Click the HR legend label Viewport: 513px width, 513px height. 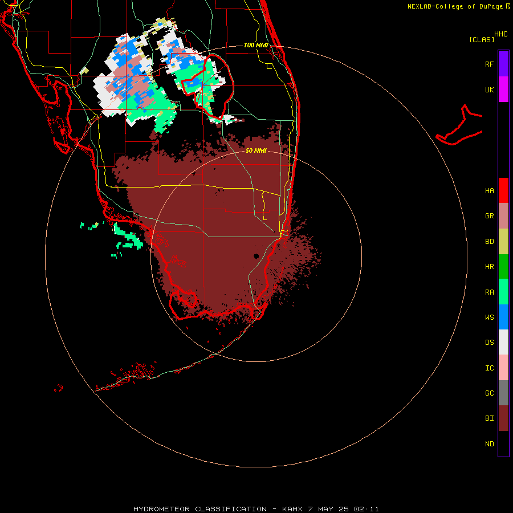[489, 267]
